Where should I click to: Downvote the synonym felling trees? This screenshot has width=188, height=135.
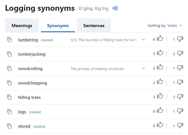tap(180, 97)
